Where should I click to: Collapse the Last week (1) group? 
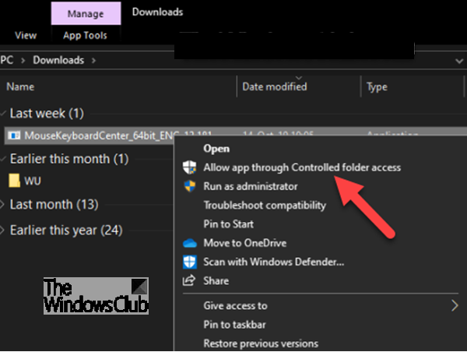point(3,114)
